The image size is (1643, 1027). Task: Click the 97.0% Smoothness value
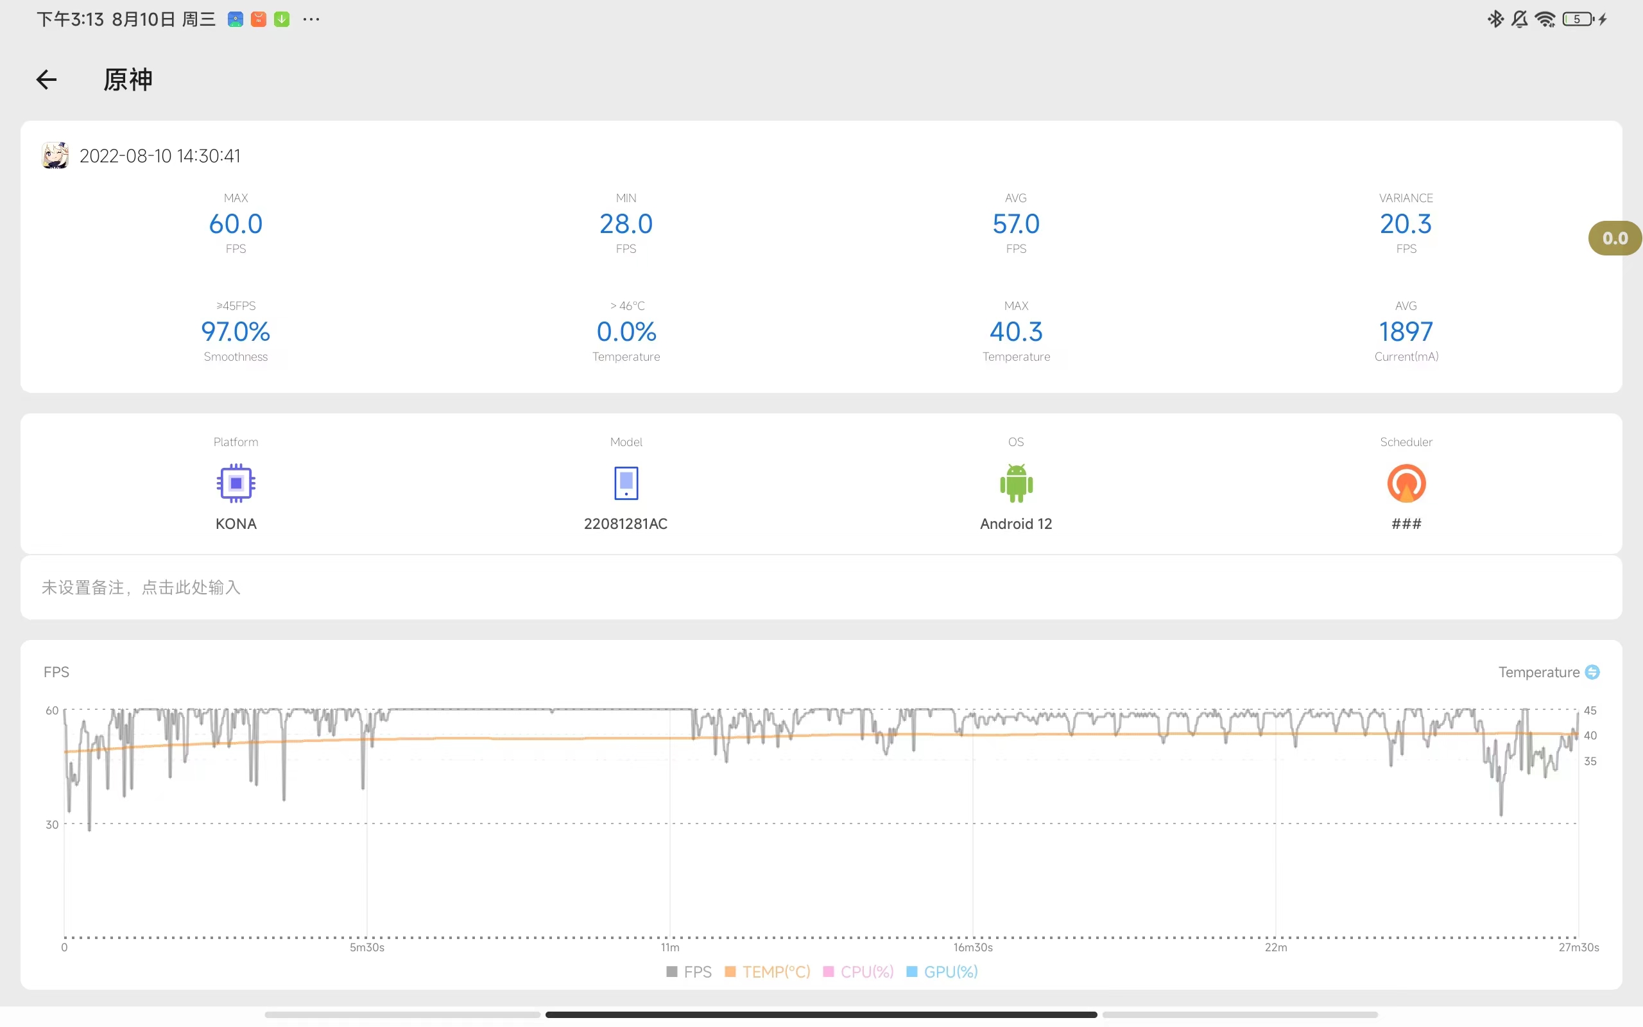(236, 331)
